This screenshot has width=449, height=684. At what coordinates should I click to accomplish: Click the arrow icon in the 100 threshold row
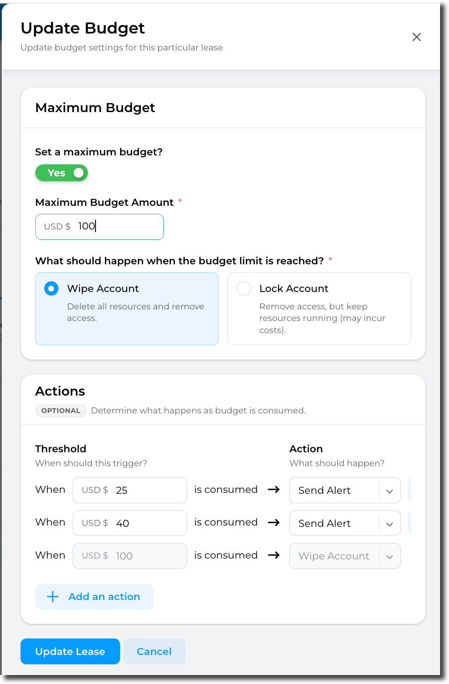(x=274, y=555)
